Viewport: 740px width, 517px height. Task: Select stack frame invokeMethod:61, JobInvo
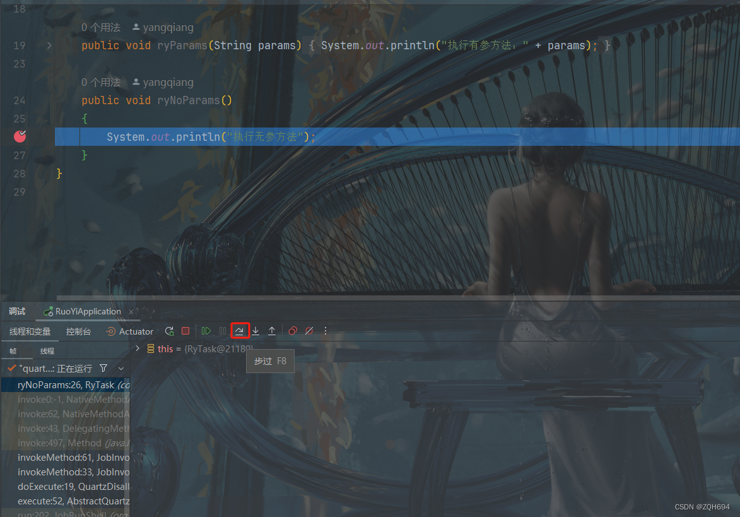tap(66, 458)
